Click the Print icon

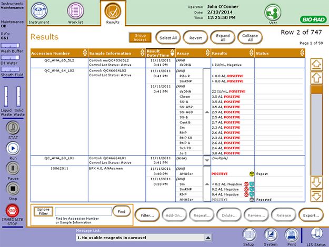pyautogui.click(x=290, y=234)
